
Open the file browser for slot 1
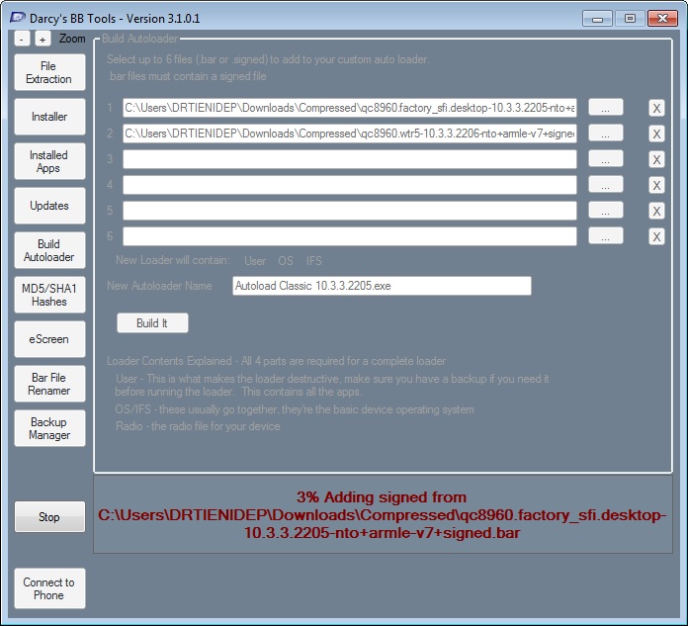click(605, 107)
